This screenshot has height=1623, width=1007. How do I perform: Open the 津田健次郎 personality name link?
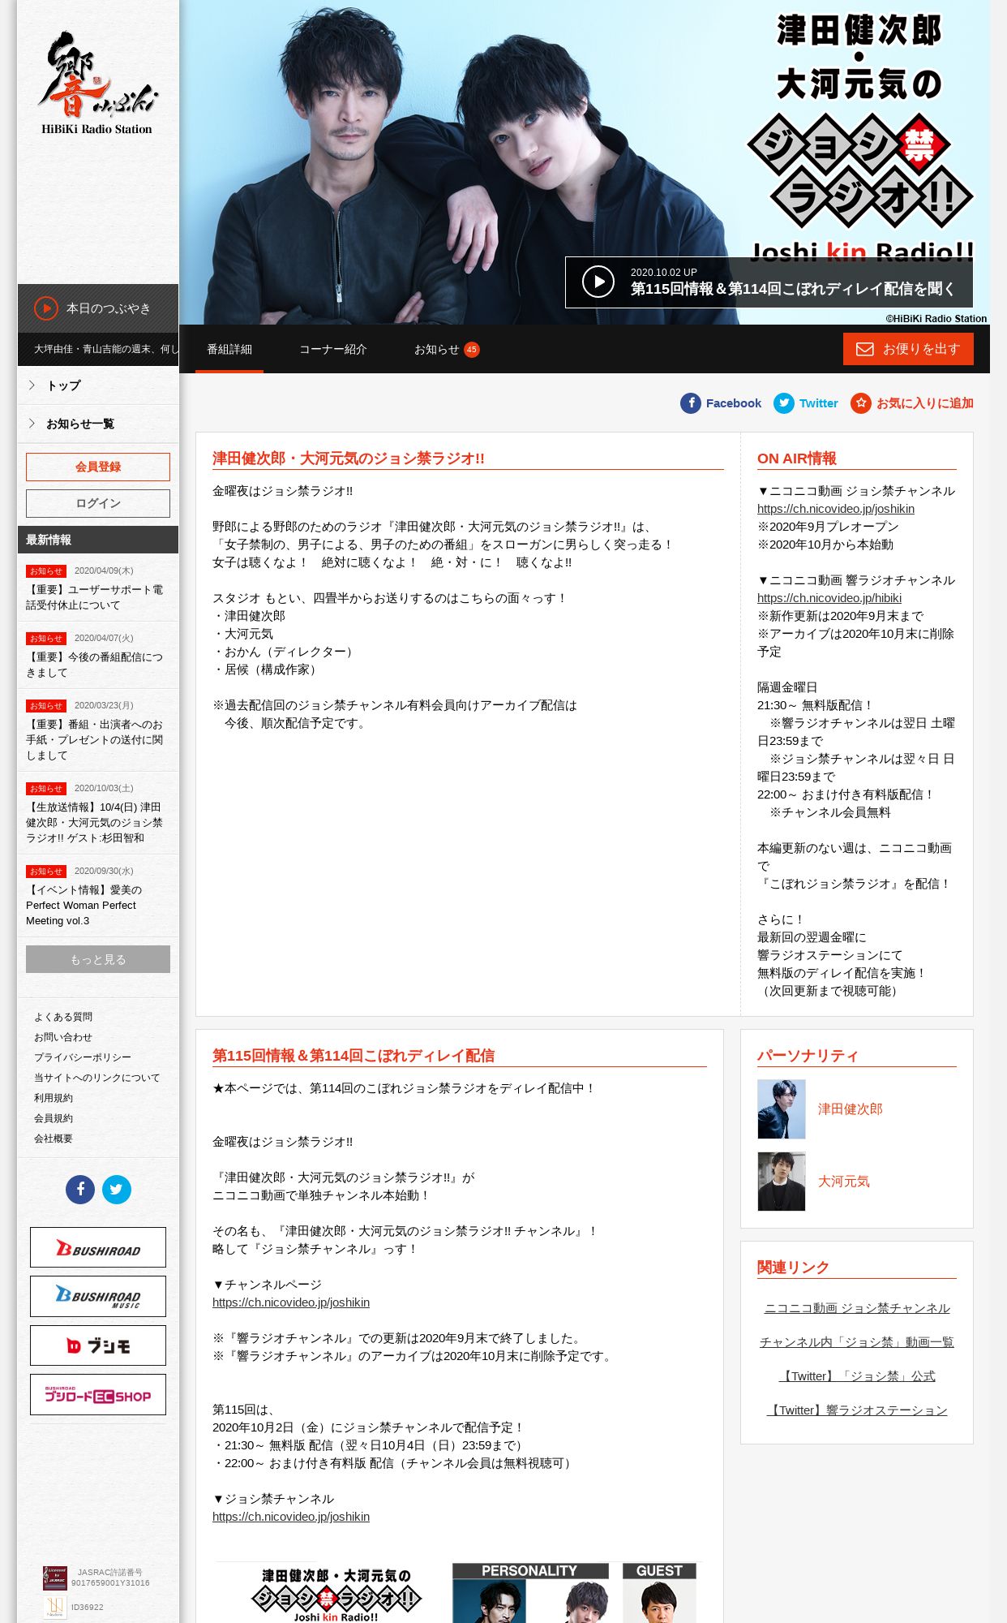850,1109
